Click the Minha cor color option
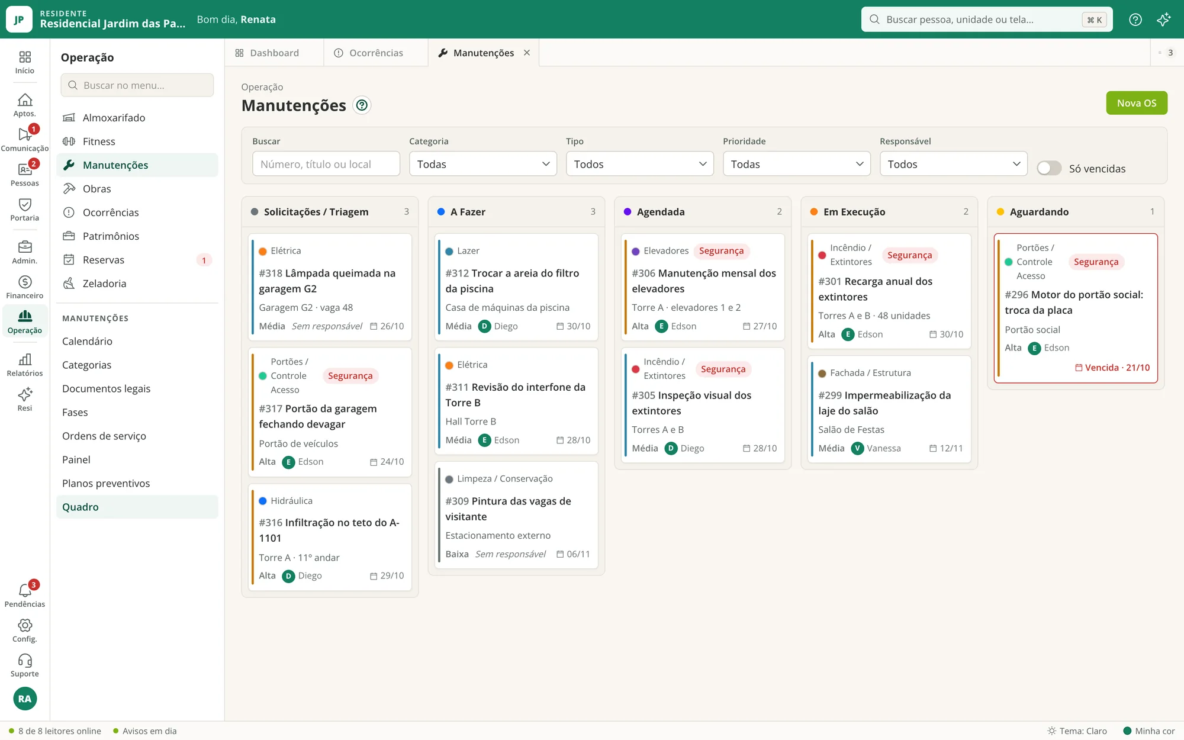 1148,731
